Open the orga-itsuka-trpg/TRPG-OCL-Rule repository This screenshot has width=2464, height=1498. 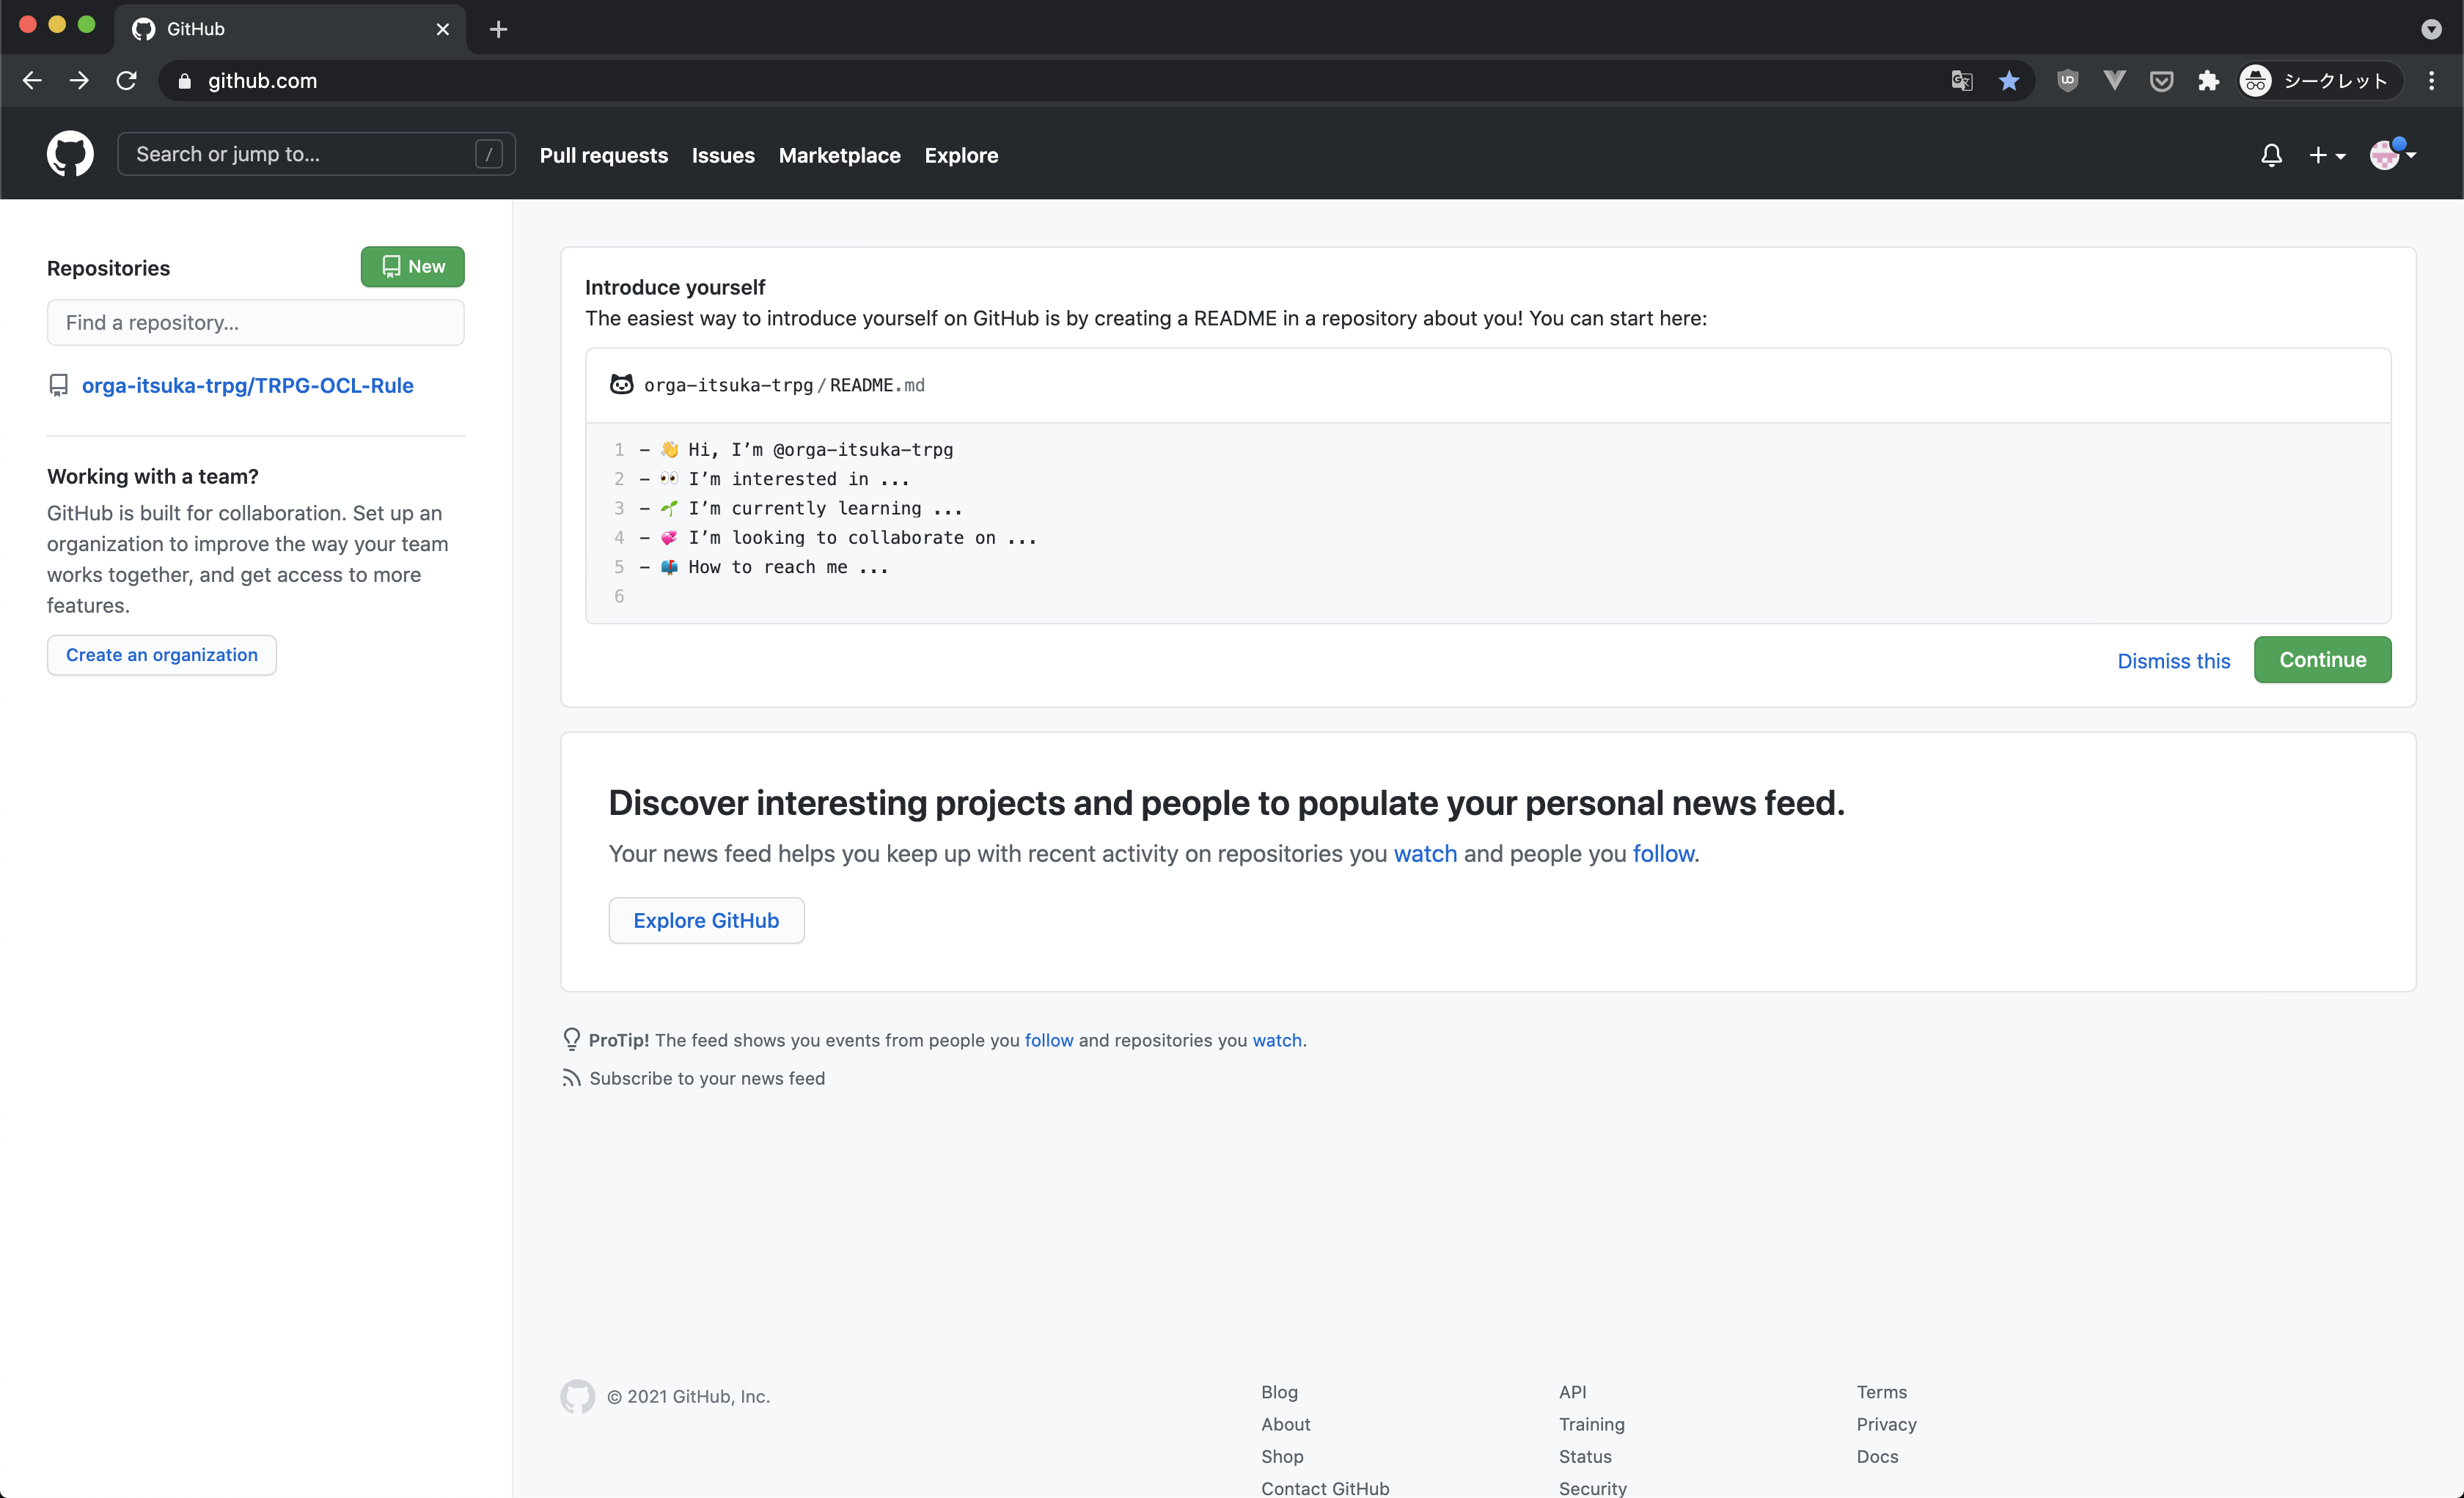pos(247,385)
